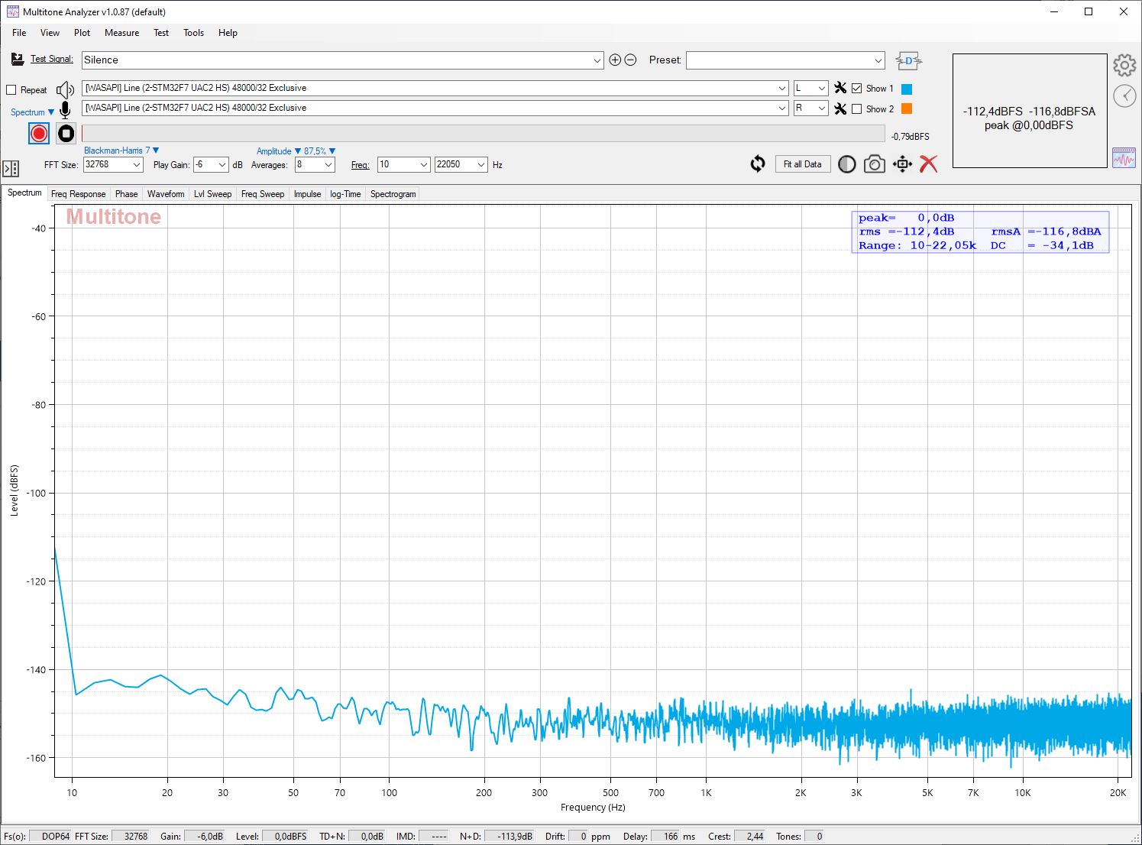
Task: Click the side panel expand icon
Action: click(x=11, y=168)
